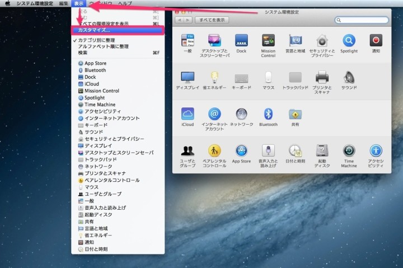Image resolution: width=403 pixels, height=268 pixels.
Task: Open ネットワーク globe icon in window
Action: click(241, 114)
